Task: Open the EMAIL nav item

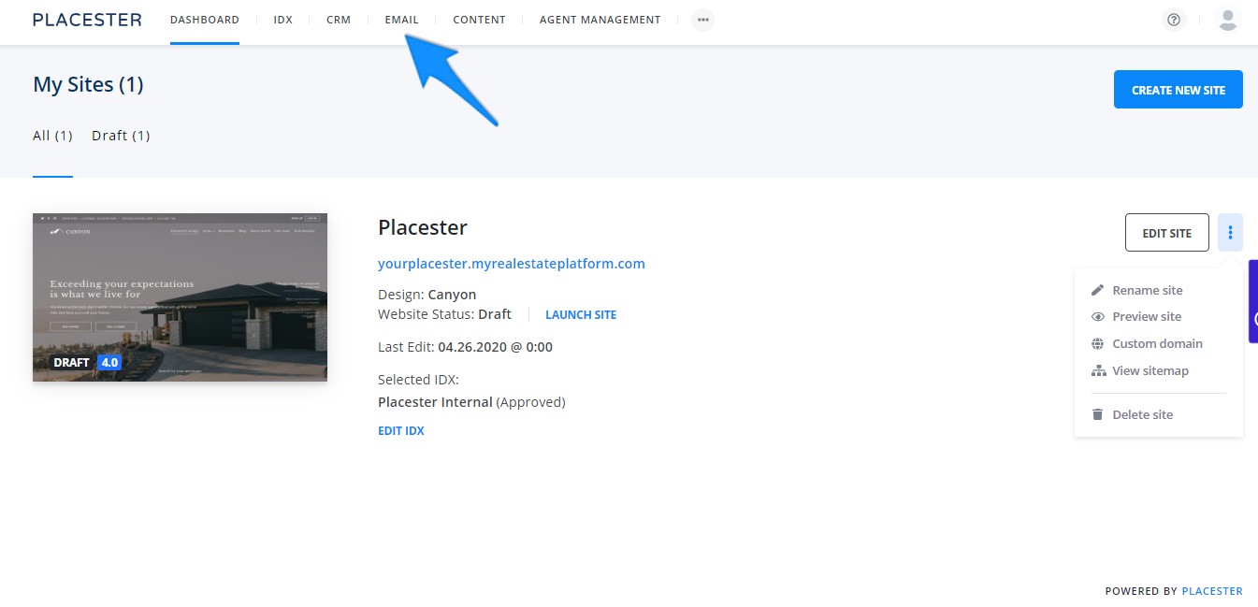Action: click(x=402, y=20)
